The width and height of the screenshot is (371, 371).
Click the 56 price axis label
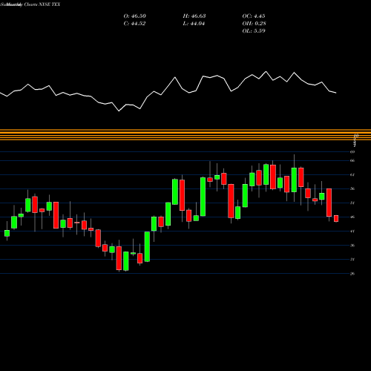pyautogui.click(x=352, y=189)
